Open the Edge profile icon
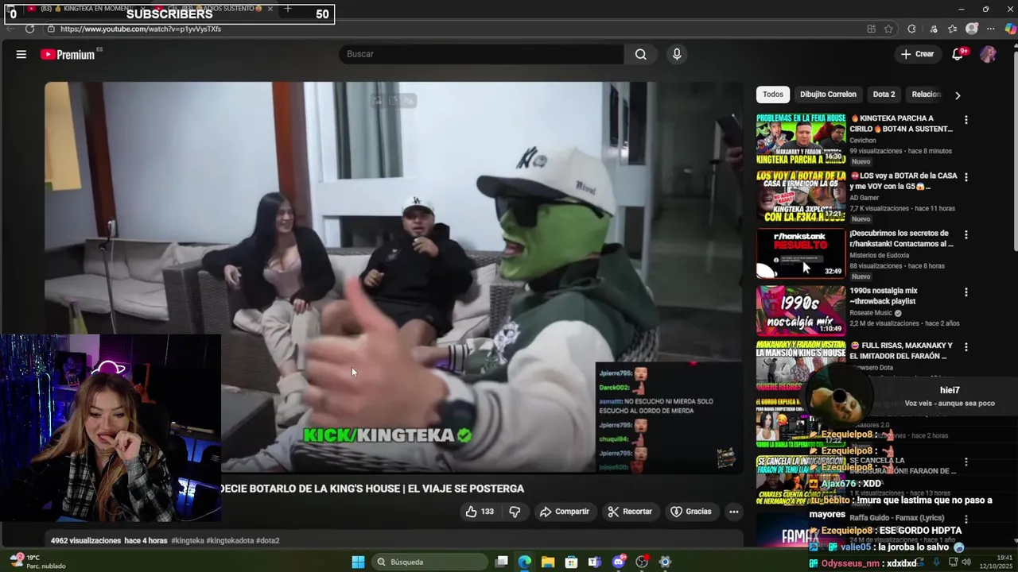Screen dimensions: 1018x572 [971, 29]
